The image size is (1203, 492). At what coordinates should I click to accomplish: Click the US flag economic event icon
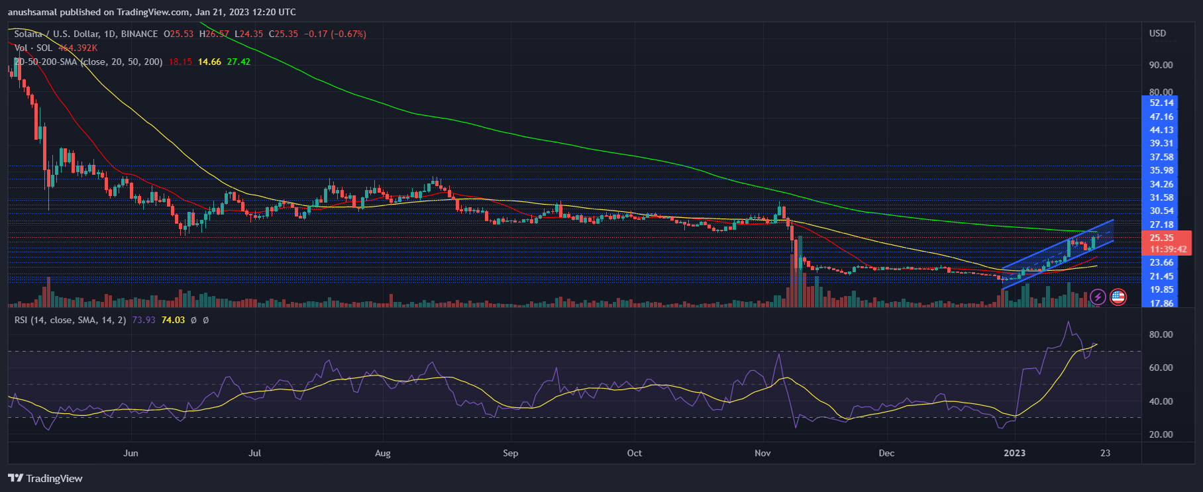[x=1118, y=297]
